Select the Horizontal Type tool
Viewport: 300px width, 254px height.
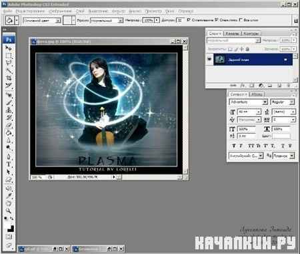(9, 164)
